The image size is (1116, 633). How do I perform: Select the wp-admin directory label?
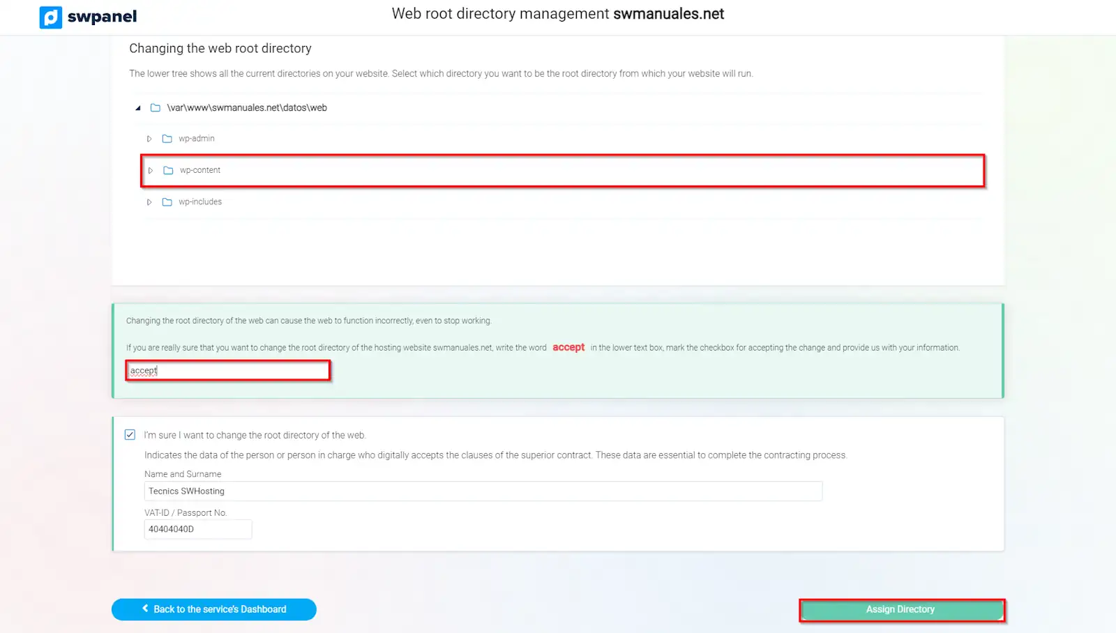click(197, 139)
